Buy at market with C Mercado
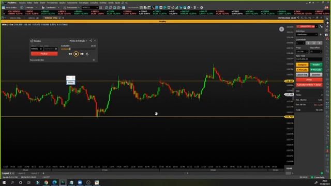The height and width of the screenshot is (186, 331). pyautogui.click(x=302, y=70)
